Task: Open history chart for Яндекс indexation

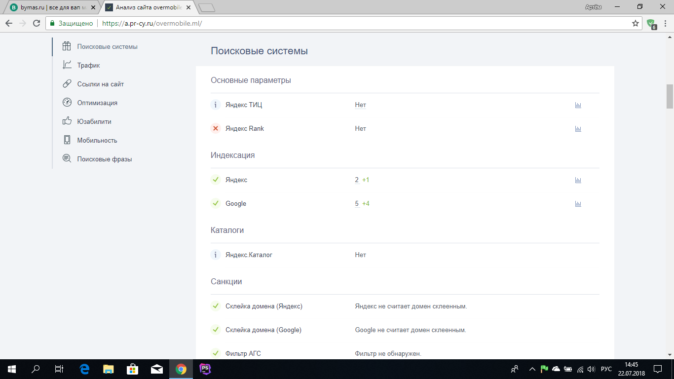Action: [x=578, y=180]
